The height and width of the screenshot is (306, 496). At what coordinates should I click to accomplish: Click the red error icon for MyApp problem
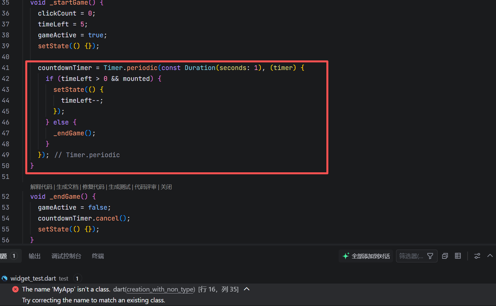[x=16, y=289]
